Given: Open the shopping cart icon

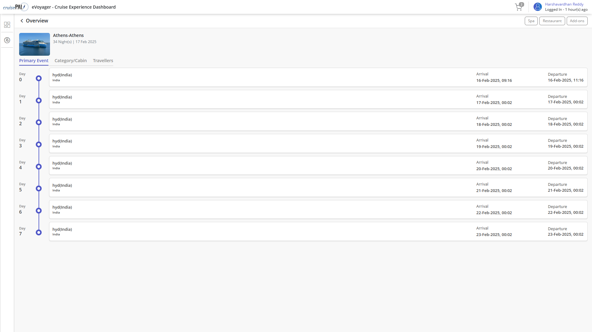Looking at the screenshot, I should (519, 7).
